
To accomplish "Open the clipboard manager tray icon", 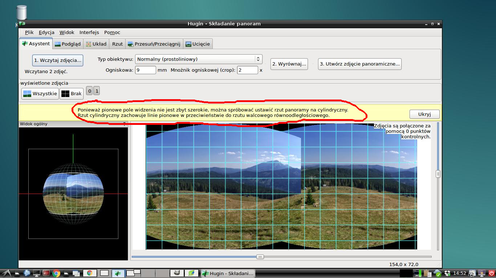I will (427, 273).
